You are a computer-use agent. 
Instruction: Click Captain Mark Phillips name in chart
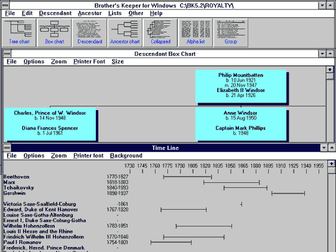coord(240,128)
